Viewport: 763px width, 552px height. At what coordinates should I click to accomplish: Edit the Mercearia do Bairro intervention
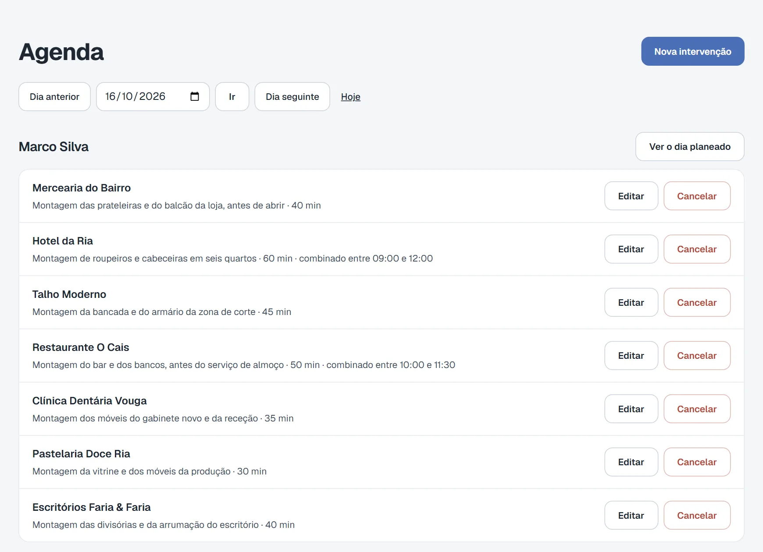tap(631, 196)
